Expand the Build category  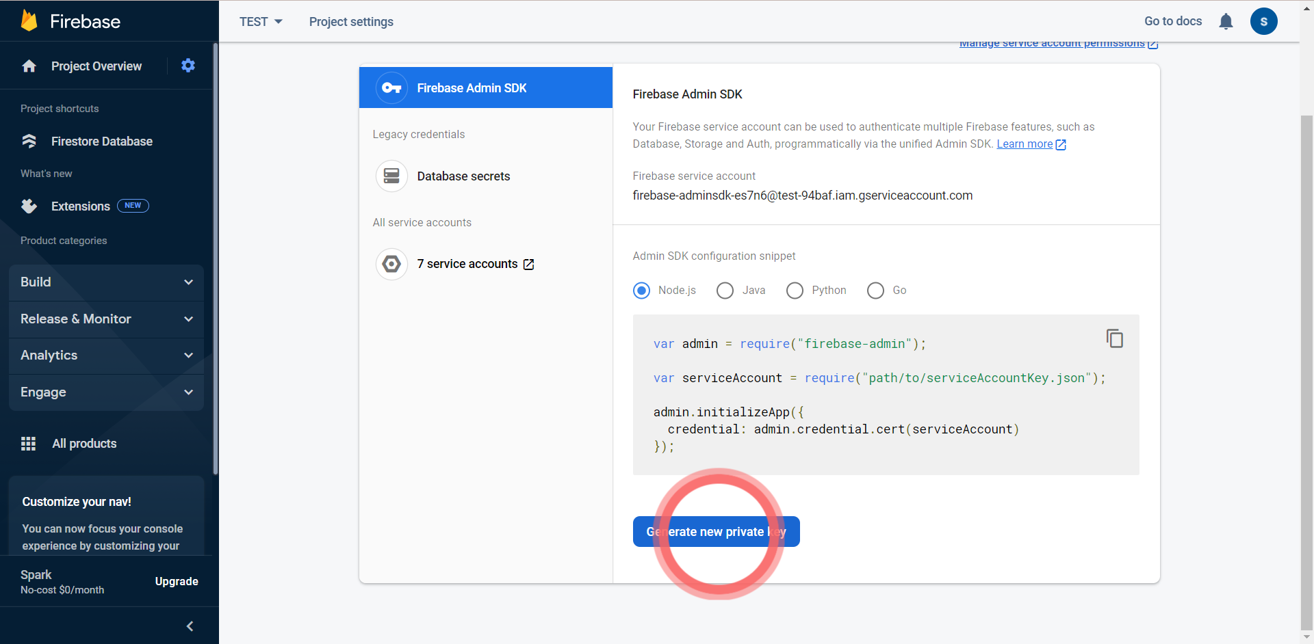click(106, 282)
